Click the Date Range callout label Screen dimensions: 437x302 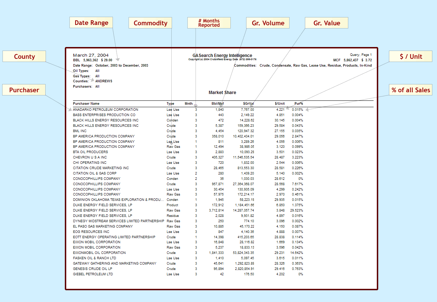click(91, 23)
